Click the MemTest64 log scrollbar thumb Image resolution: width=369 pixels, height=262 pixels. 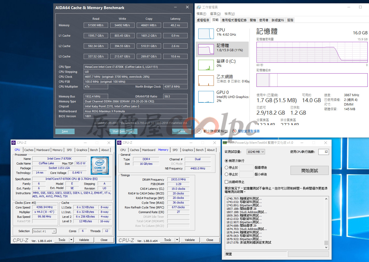pos(326,243)
